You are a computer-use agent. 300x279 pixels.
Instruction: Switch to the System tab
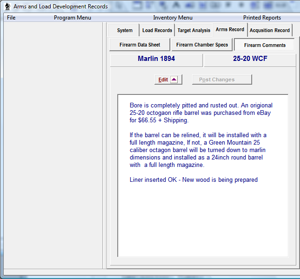click(125, 30)
